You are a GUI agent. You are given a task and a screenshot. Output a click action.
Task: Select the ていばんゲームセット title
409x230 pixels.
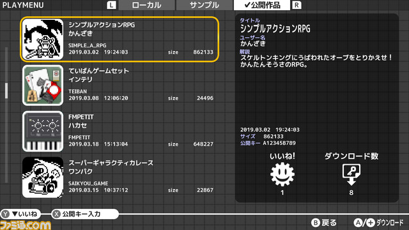coord(98,71)
